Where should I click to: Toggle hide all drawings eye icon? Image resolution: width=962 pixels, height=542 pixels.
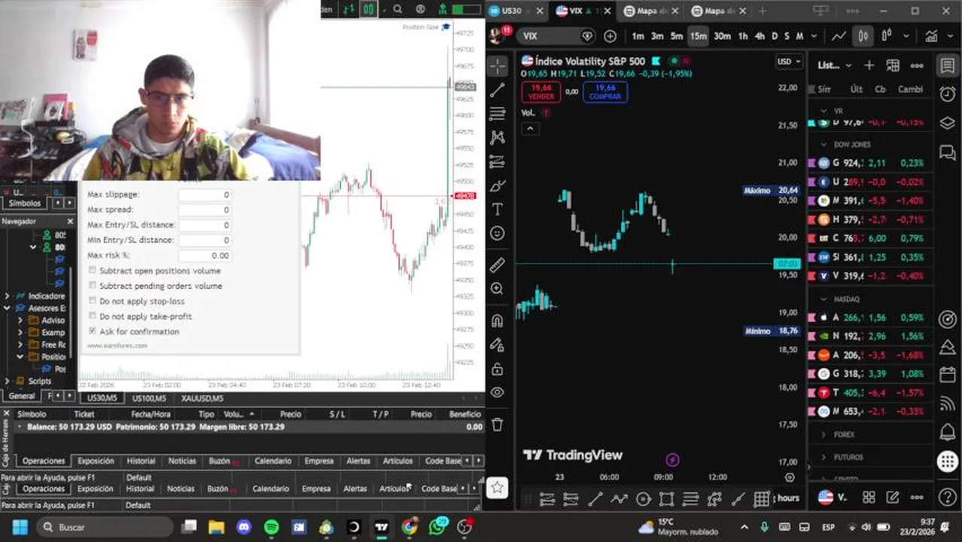tap(498, 392)
